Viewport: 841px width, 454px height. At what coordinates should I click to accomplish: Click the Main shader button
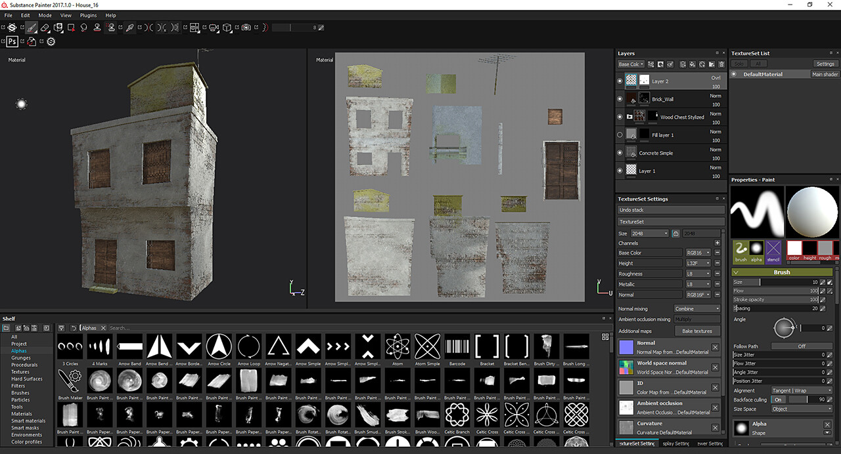pyautogui.click(x=825, y=74)
